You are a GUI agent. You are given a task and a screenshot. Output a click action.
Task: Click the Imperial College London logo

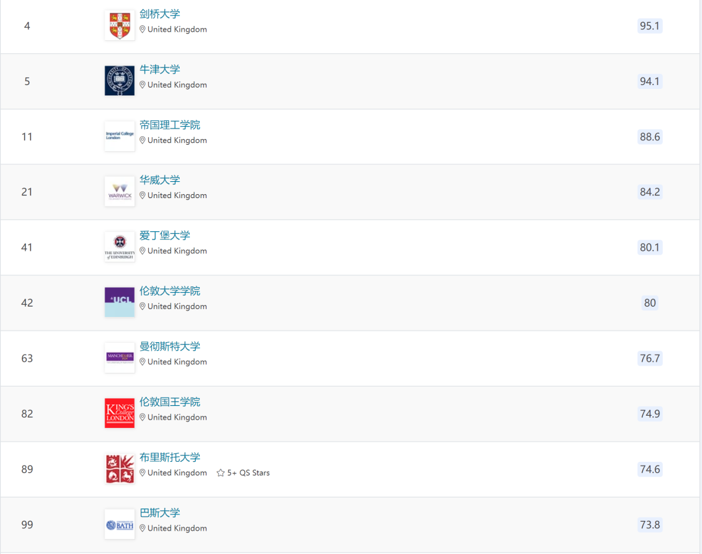tap(120, 136)
